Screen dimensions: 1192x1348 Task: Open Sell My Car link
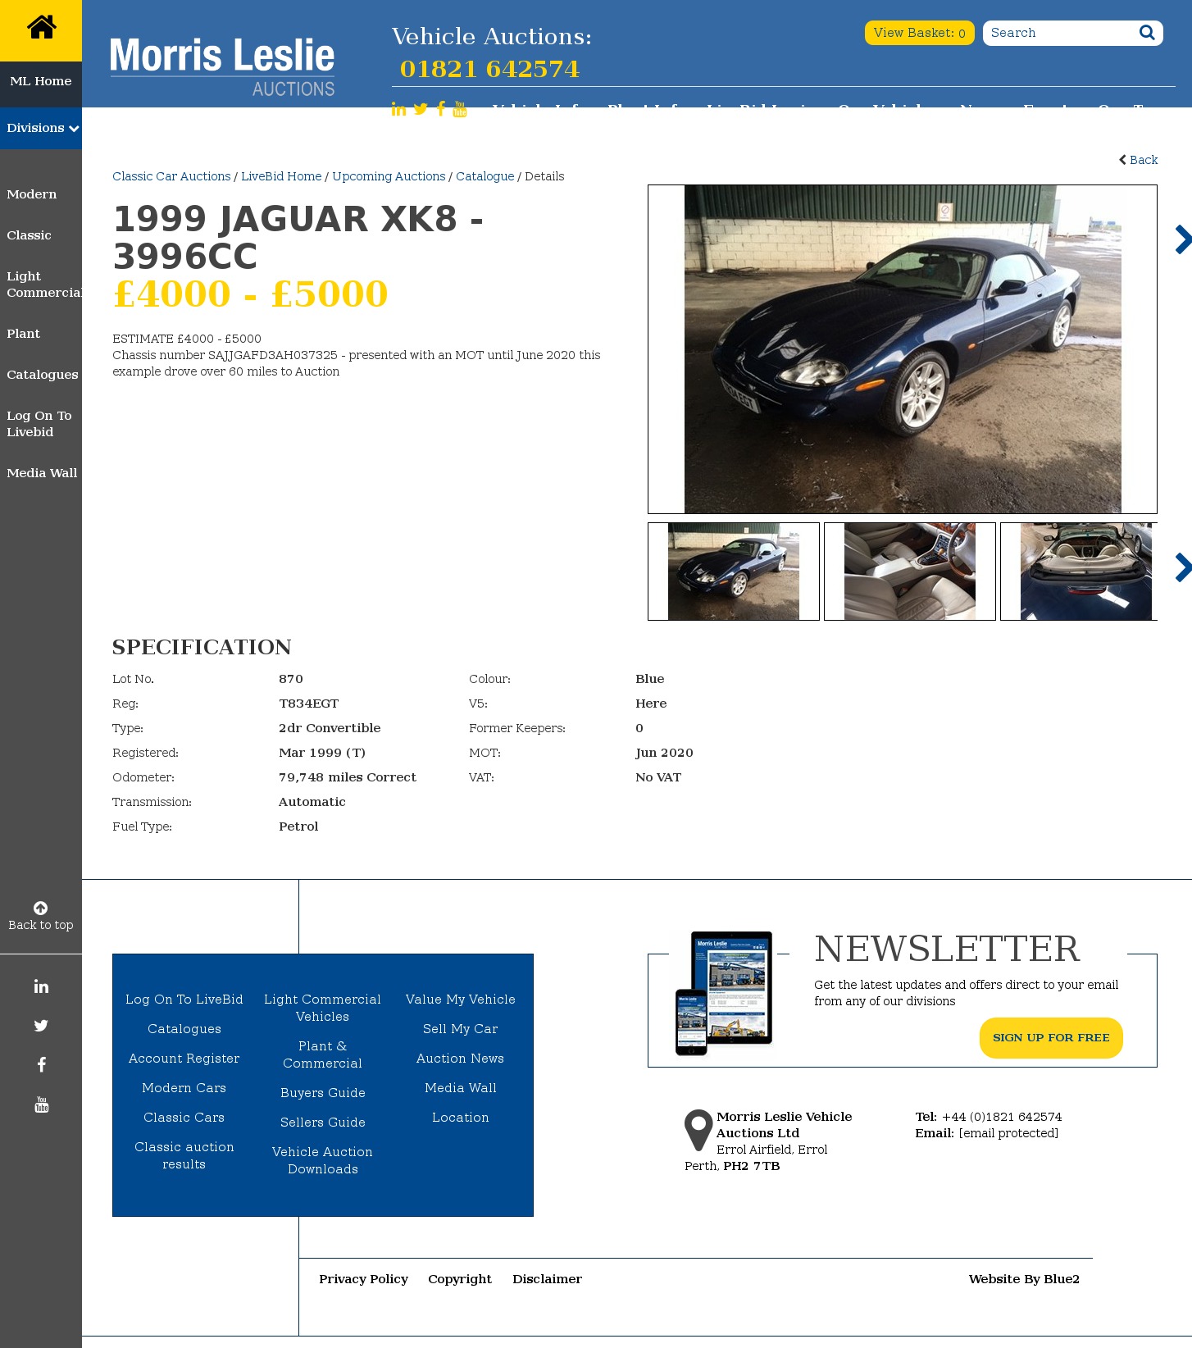coord(461,1029)
